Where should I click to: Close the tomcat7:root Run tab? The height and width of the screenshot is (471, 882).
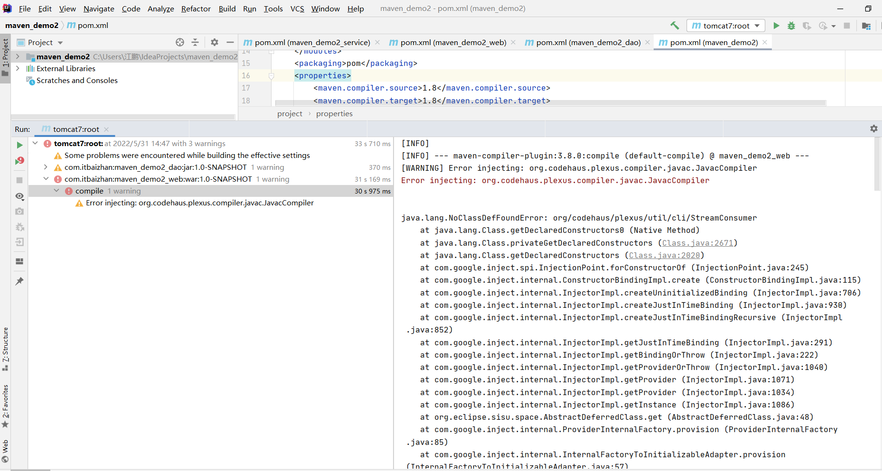click(106, 129)
